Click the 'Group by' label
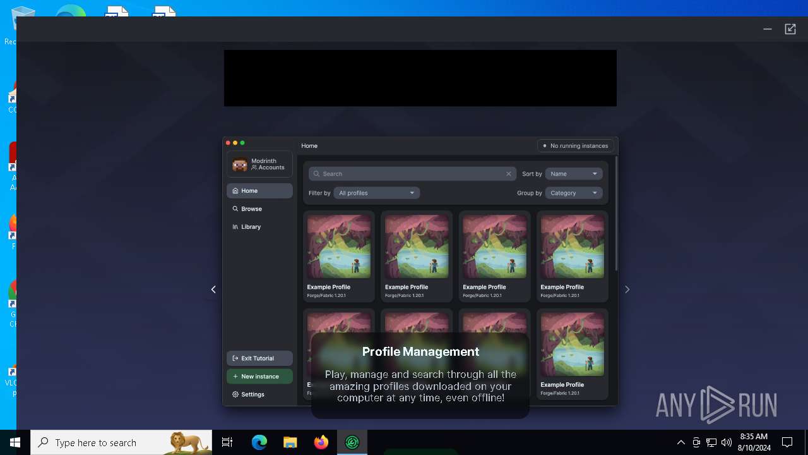Viewport: 808px width, 455px height. (x=530, y=193)
